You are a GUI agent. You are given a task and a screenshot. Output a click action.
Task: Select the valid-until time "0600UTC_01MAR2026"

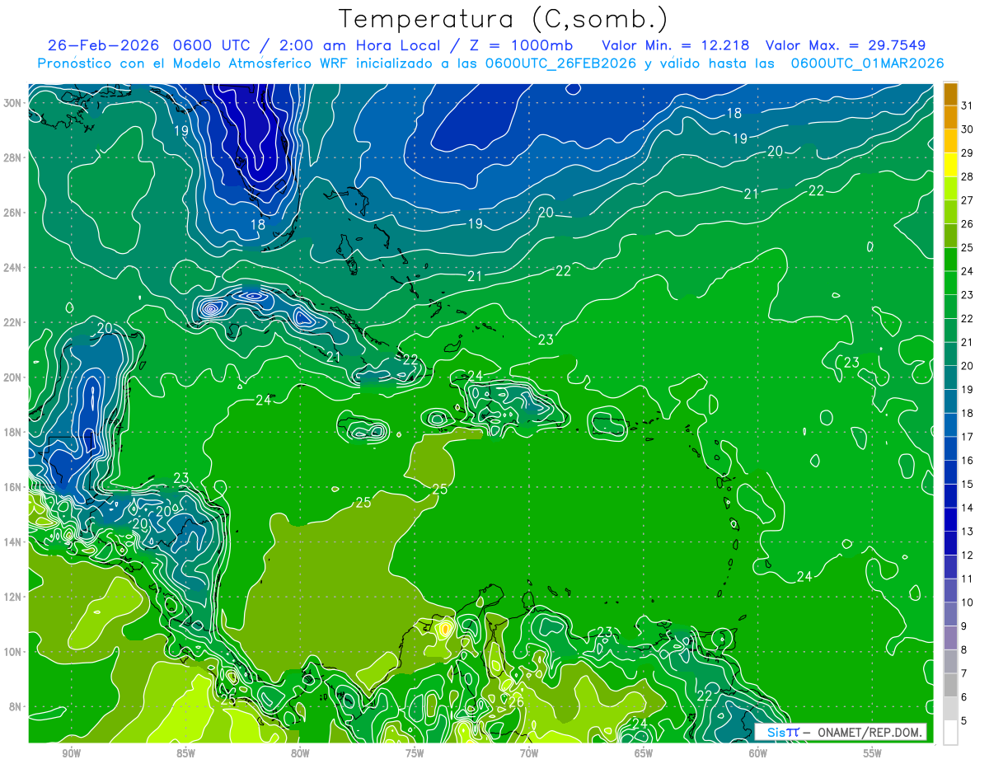[x=867, y=63]
